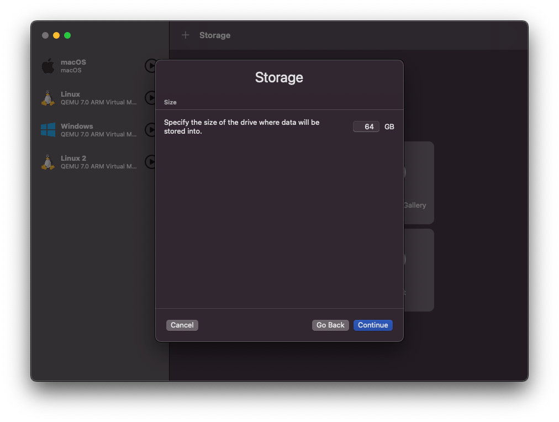This screenshot has height=422, width=559.
Task: Select macOS entry in the VM list
Action: [96, 66]
